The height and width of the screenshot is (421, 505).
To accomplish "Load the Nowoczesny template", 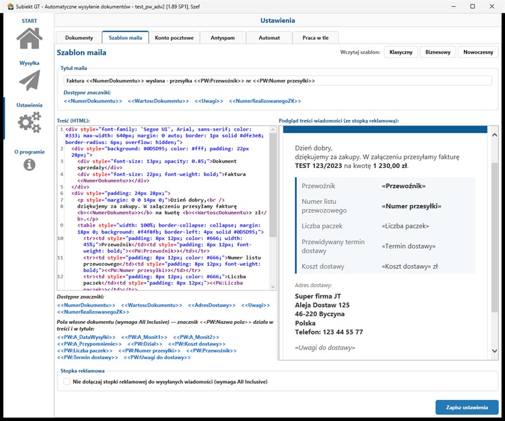I will pos(478,52).
